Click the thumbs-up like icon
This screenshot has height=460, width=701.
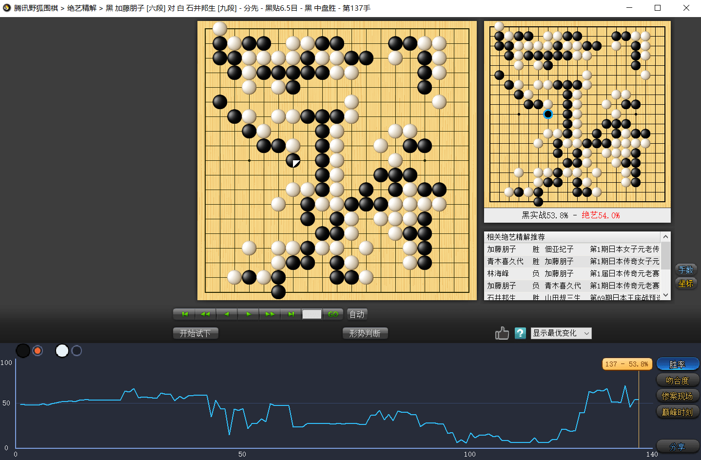click(502, 333)
